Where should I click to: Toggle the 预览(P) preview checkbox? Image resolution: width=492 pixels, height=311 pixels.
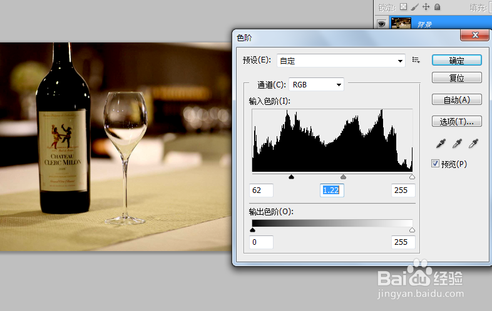(x=435, y=163)
